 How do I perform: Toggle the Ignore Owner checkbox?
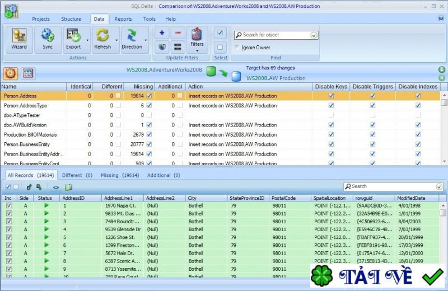click(237, 48)
